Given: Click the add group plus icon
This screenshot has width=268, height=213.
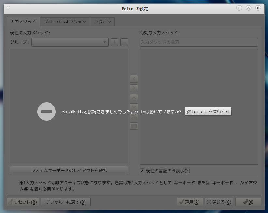Looking at the screenshot, I should (x=114, y=42).
